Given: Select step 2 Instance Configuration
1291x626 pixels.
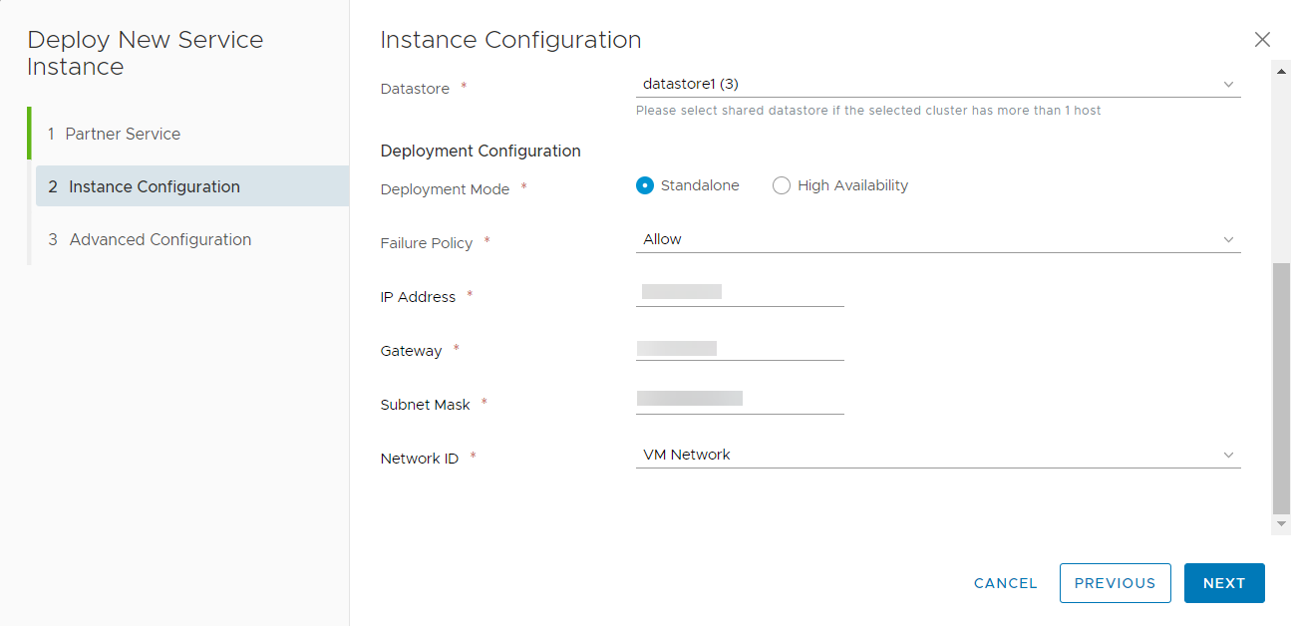Looking at the screenshot, I should tap(155, 186).
